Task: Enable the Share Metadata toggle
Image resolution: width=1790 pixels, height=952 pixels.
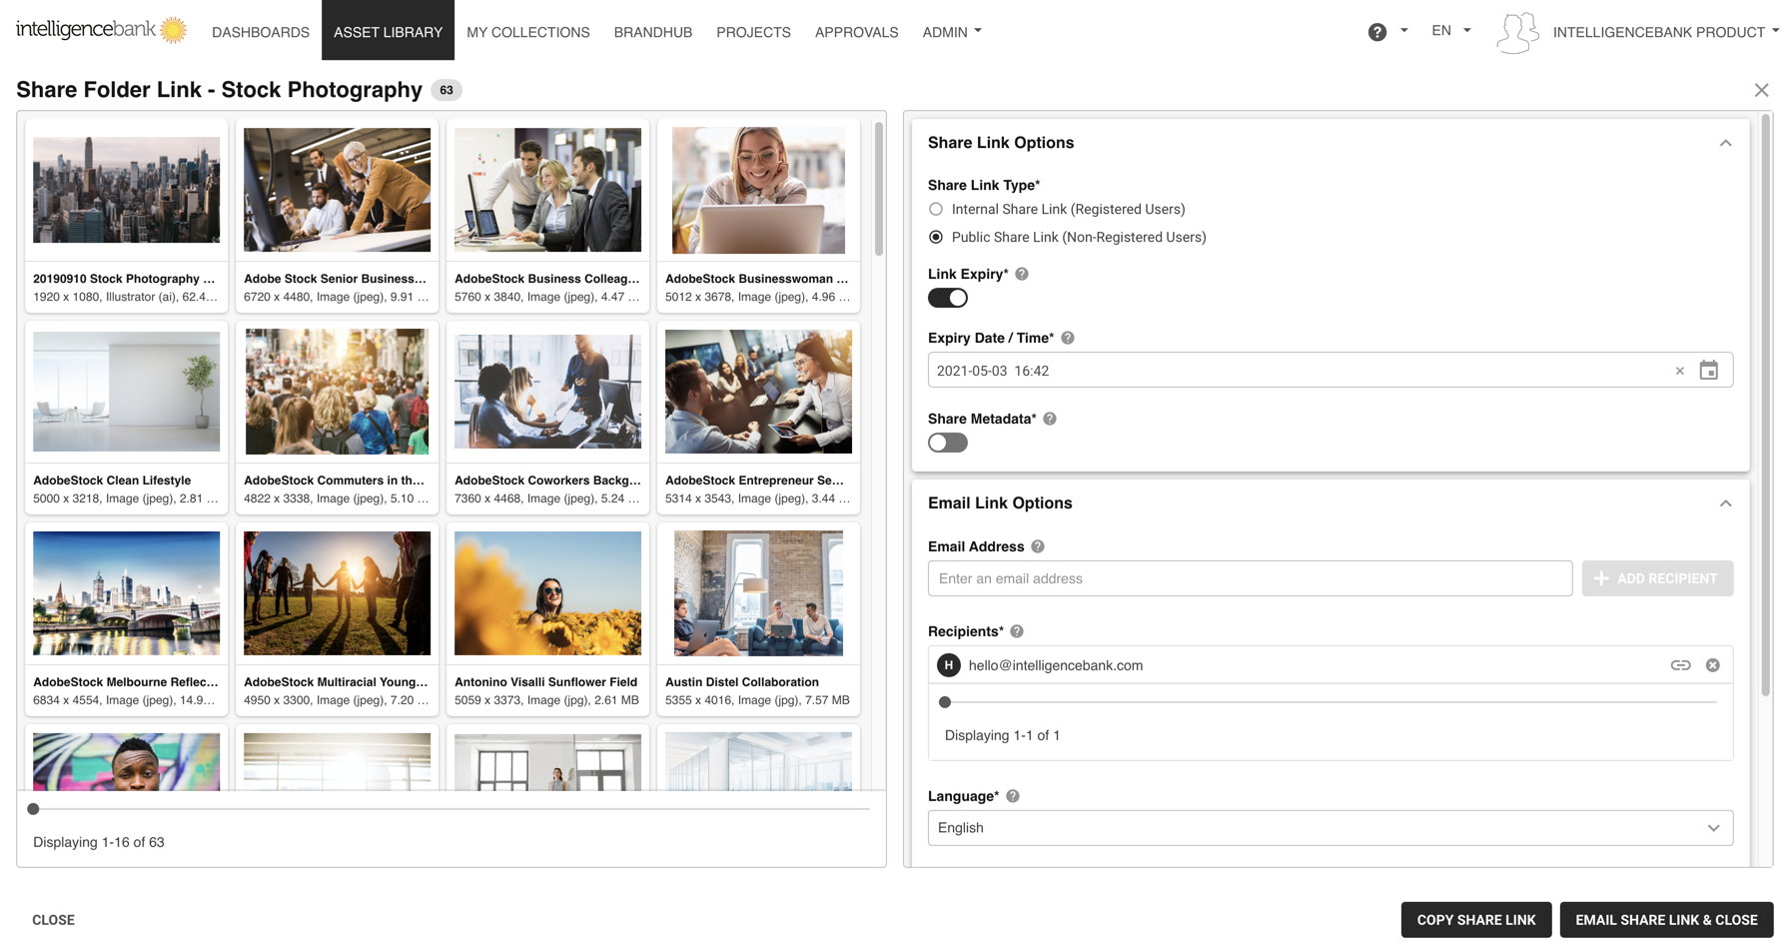Action: coord(947,443)
